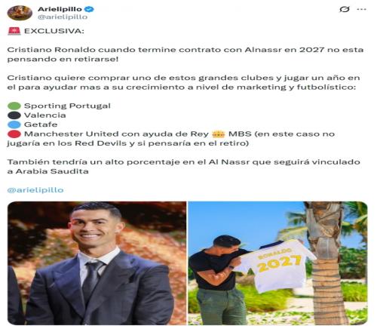Click the blue verified badge
377x332 pixels.
click(x=89, y=9)
